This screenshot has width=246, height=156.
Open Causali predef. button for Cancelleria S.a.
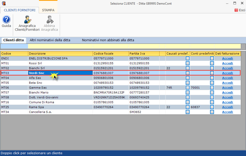pyautogui.click(x=188, y=112)
